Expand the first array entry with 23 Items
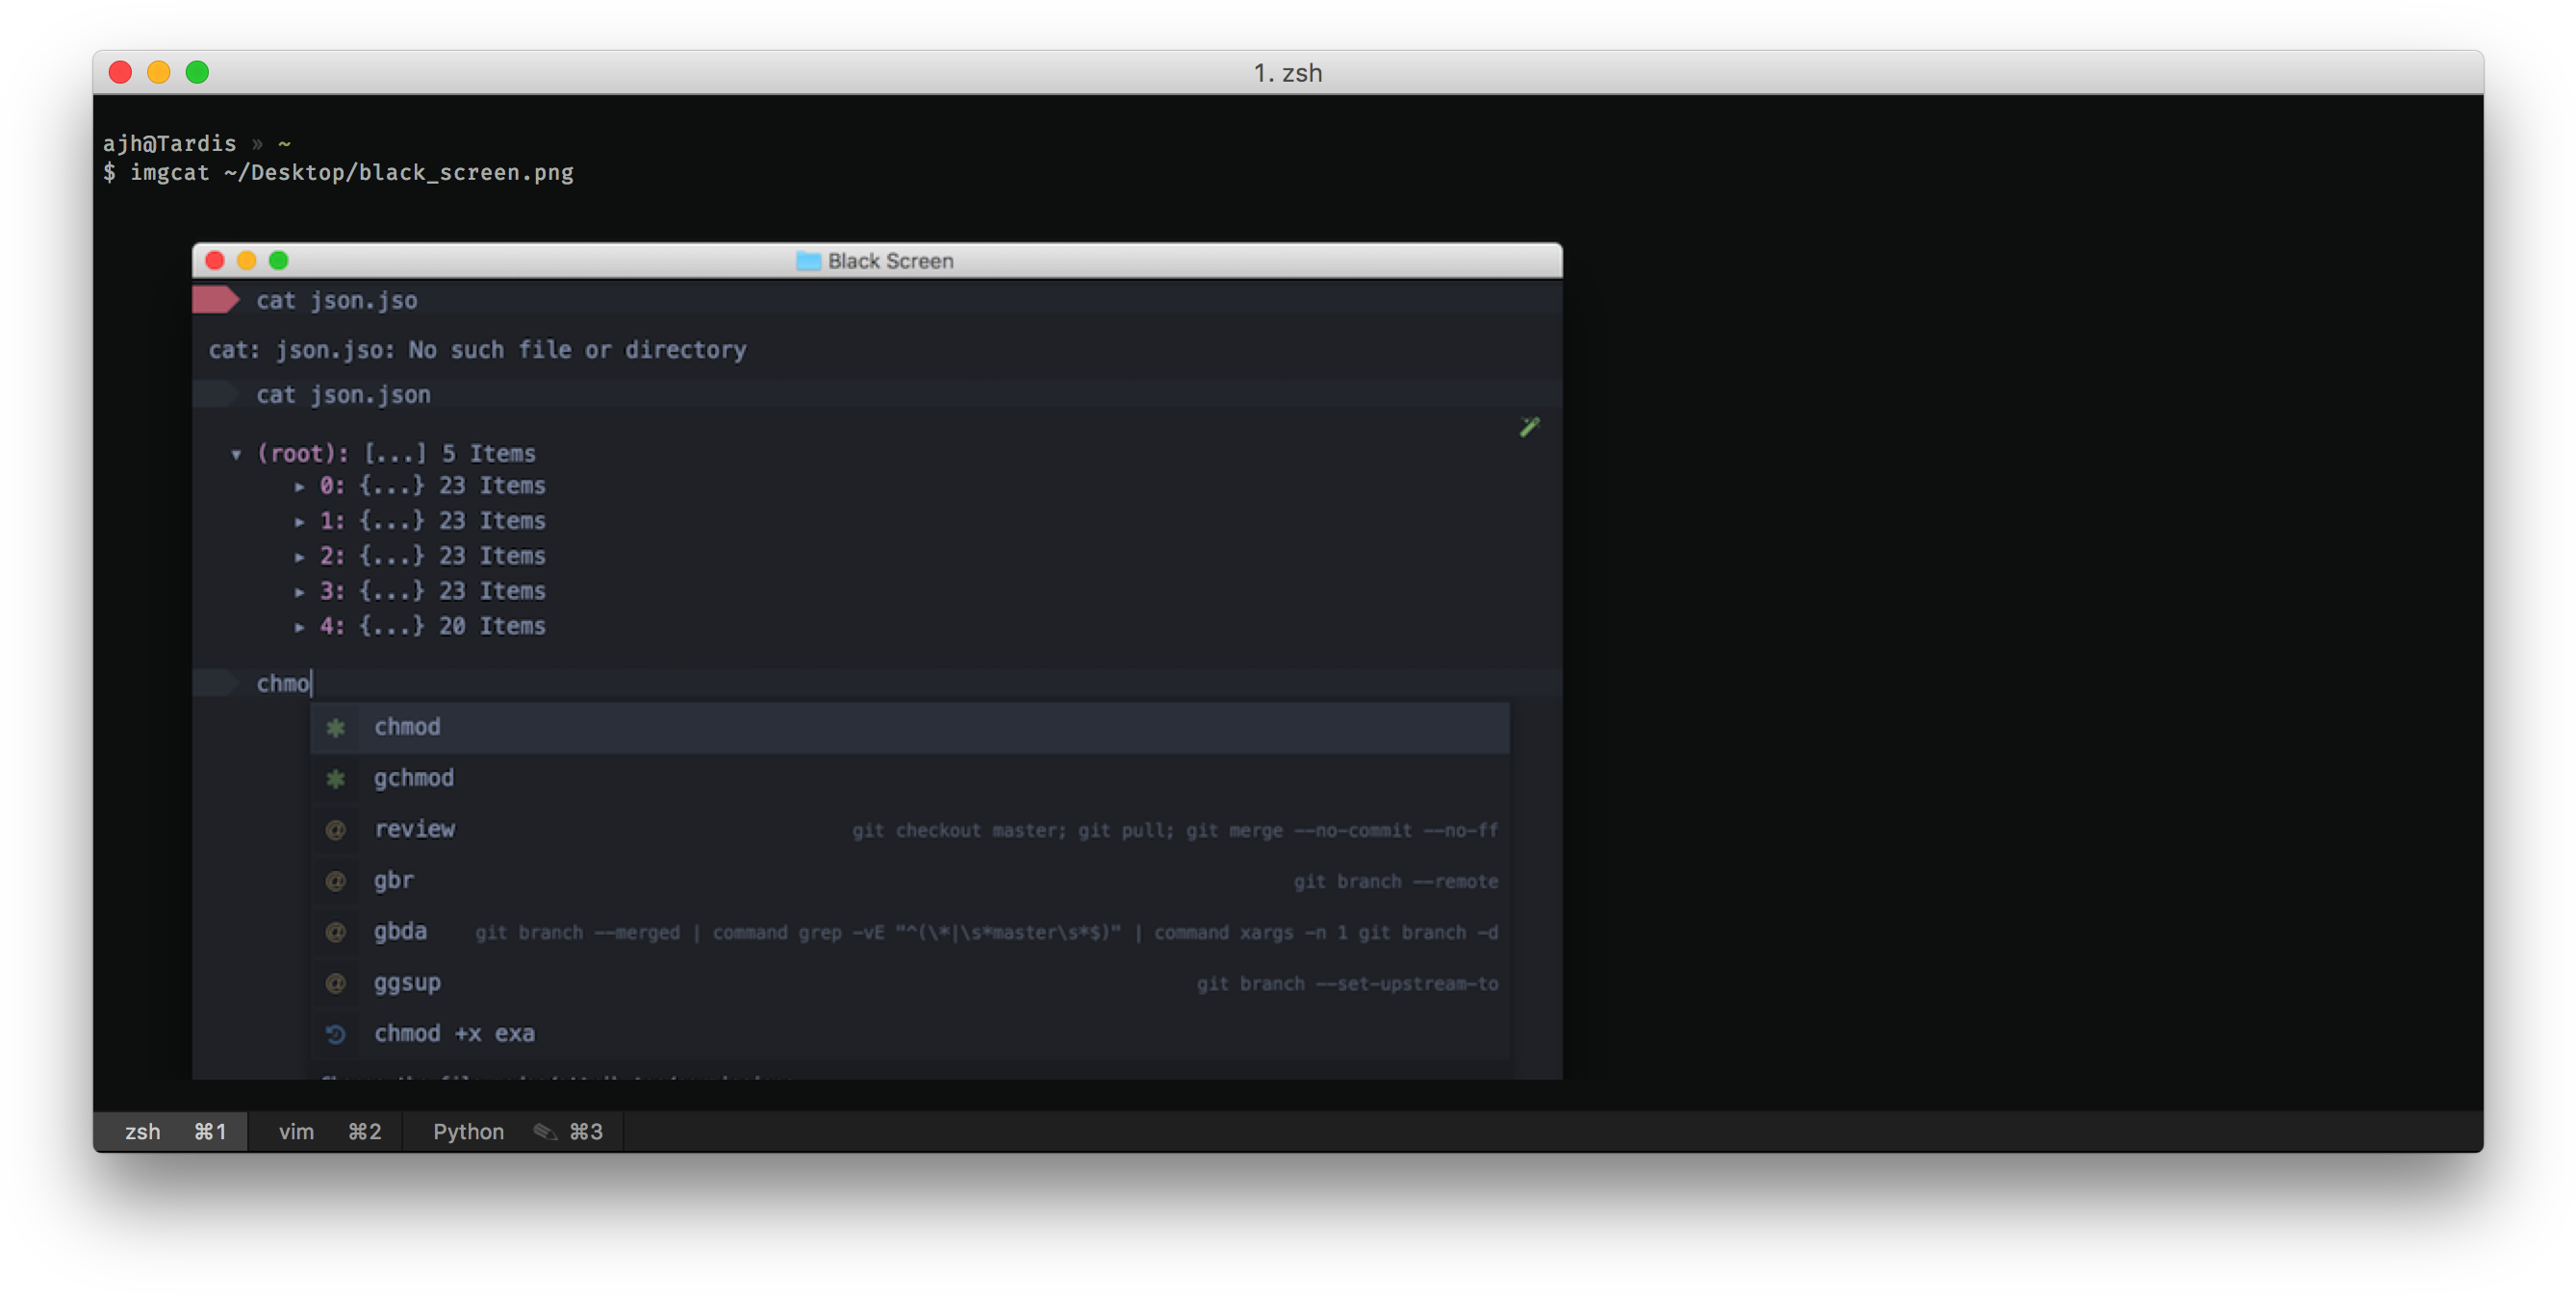Viewport: 2576px width, 1295px height. pyautogui.click(x=299, y=486)
